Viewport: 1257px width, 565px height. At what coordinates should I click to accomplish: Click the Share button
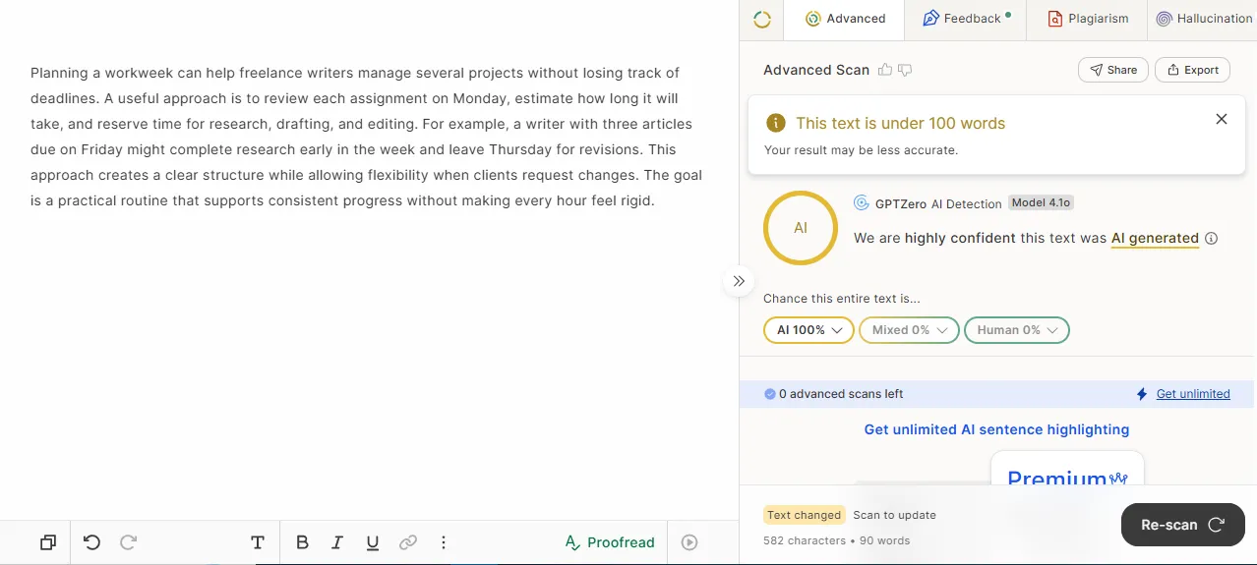pyautogui.click(x=1112, y=70)
